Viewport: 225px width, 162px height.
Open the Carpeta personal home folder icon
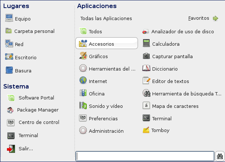point(9,31)
